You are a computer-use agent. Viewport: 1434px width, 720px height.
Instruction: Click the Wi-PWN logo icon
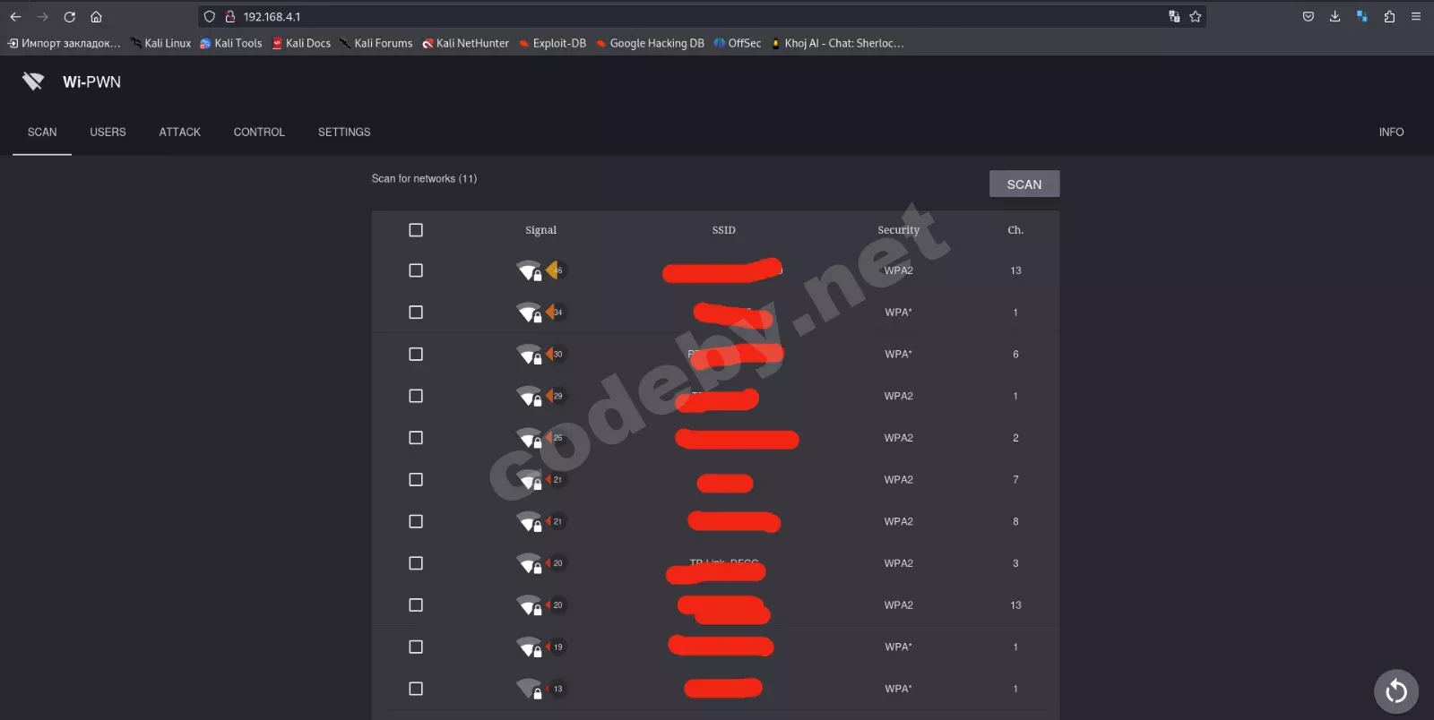[33, 81]
